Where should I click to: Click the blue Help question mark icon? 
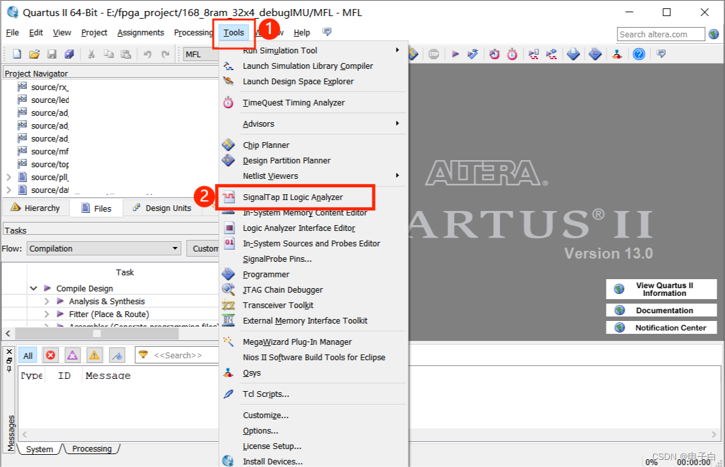639,54
